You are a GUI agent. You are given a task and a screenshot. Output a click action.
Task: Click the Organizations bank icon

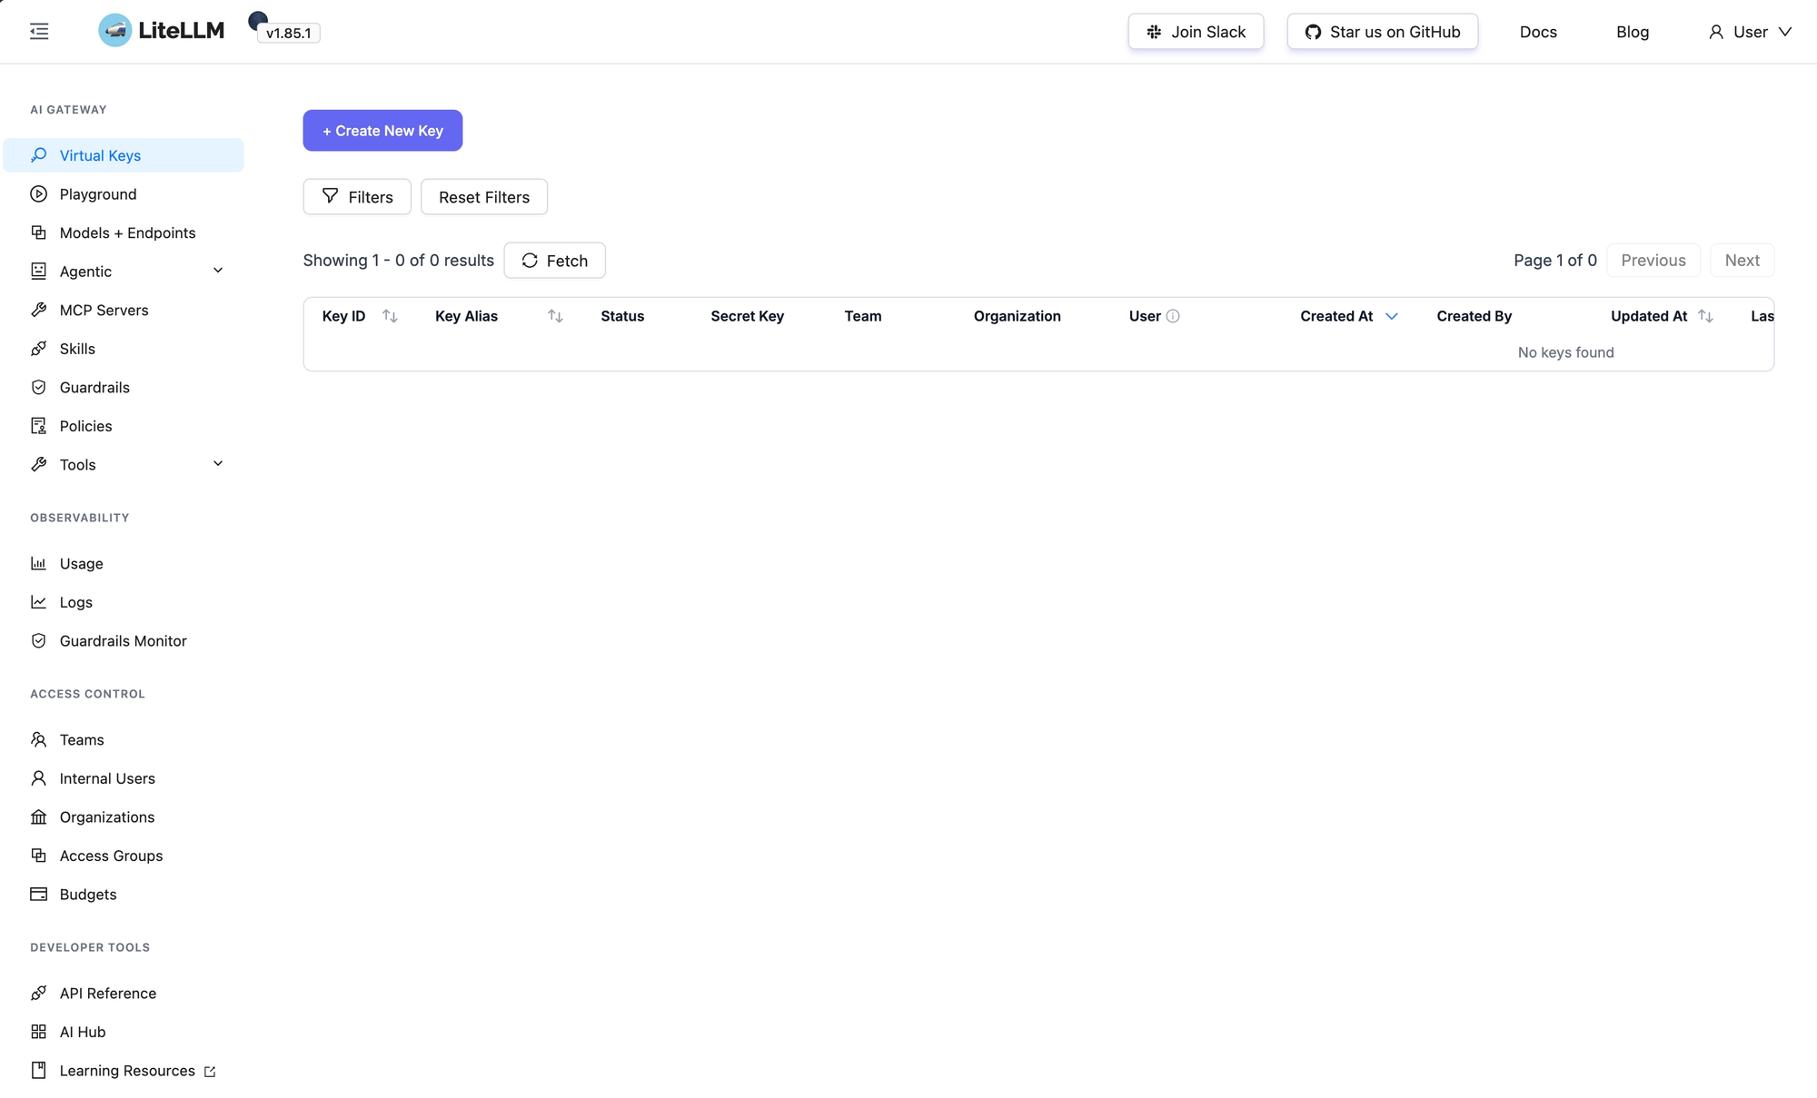tap(38, 816)
